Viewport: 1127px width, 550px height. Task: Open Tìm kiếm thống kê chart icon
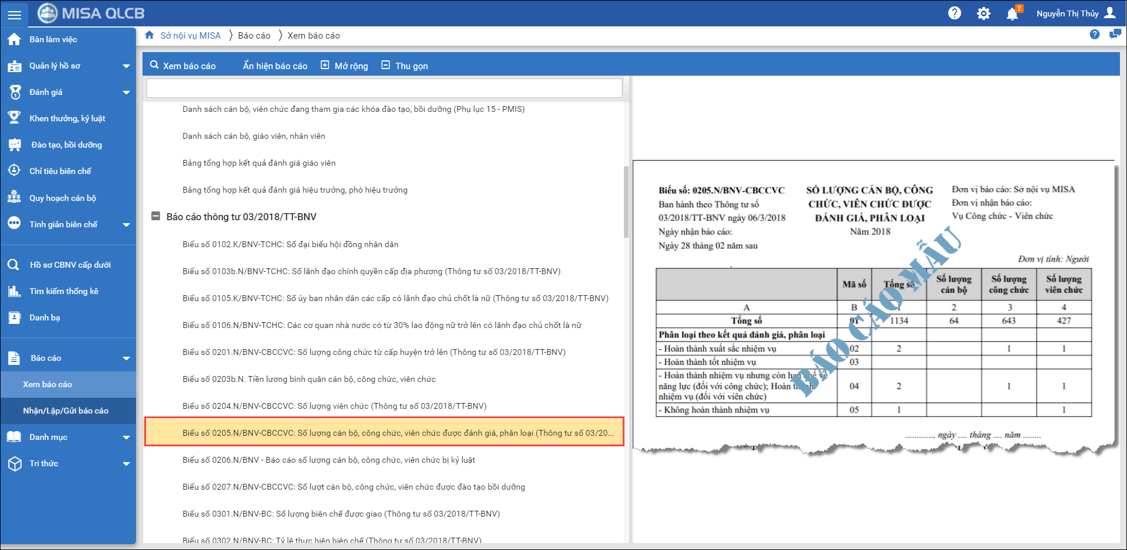tap(14, 291)
